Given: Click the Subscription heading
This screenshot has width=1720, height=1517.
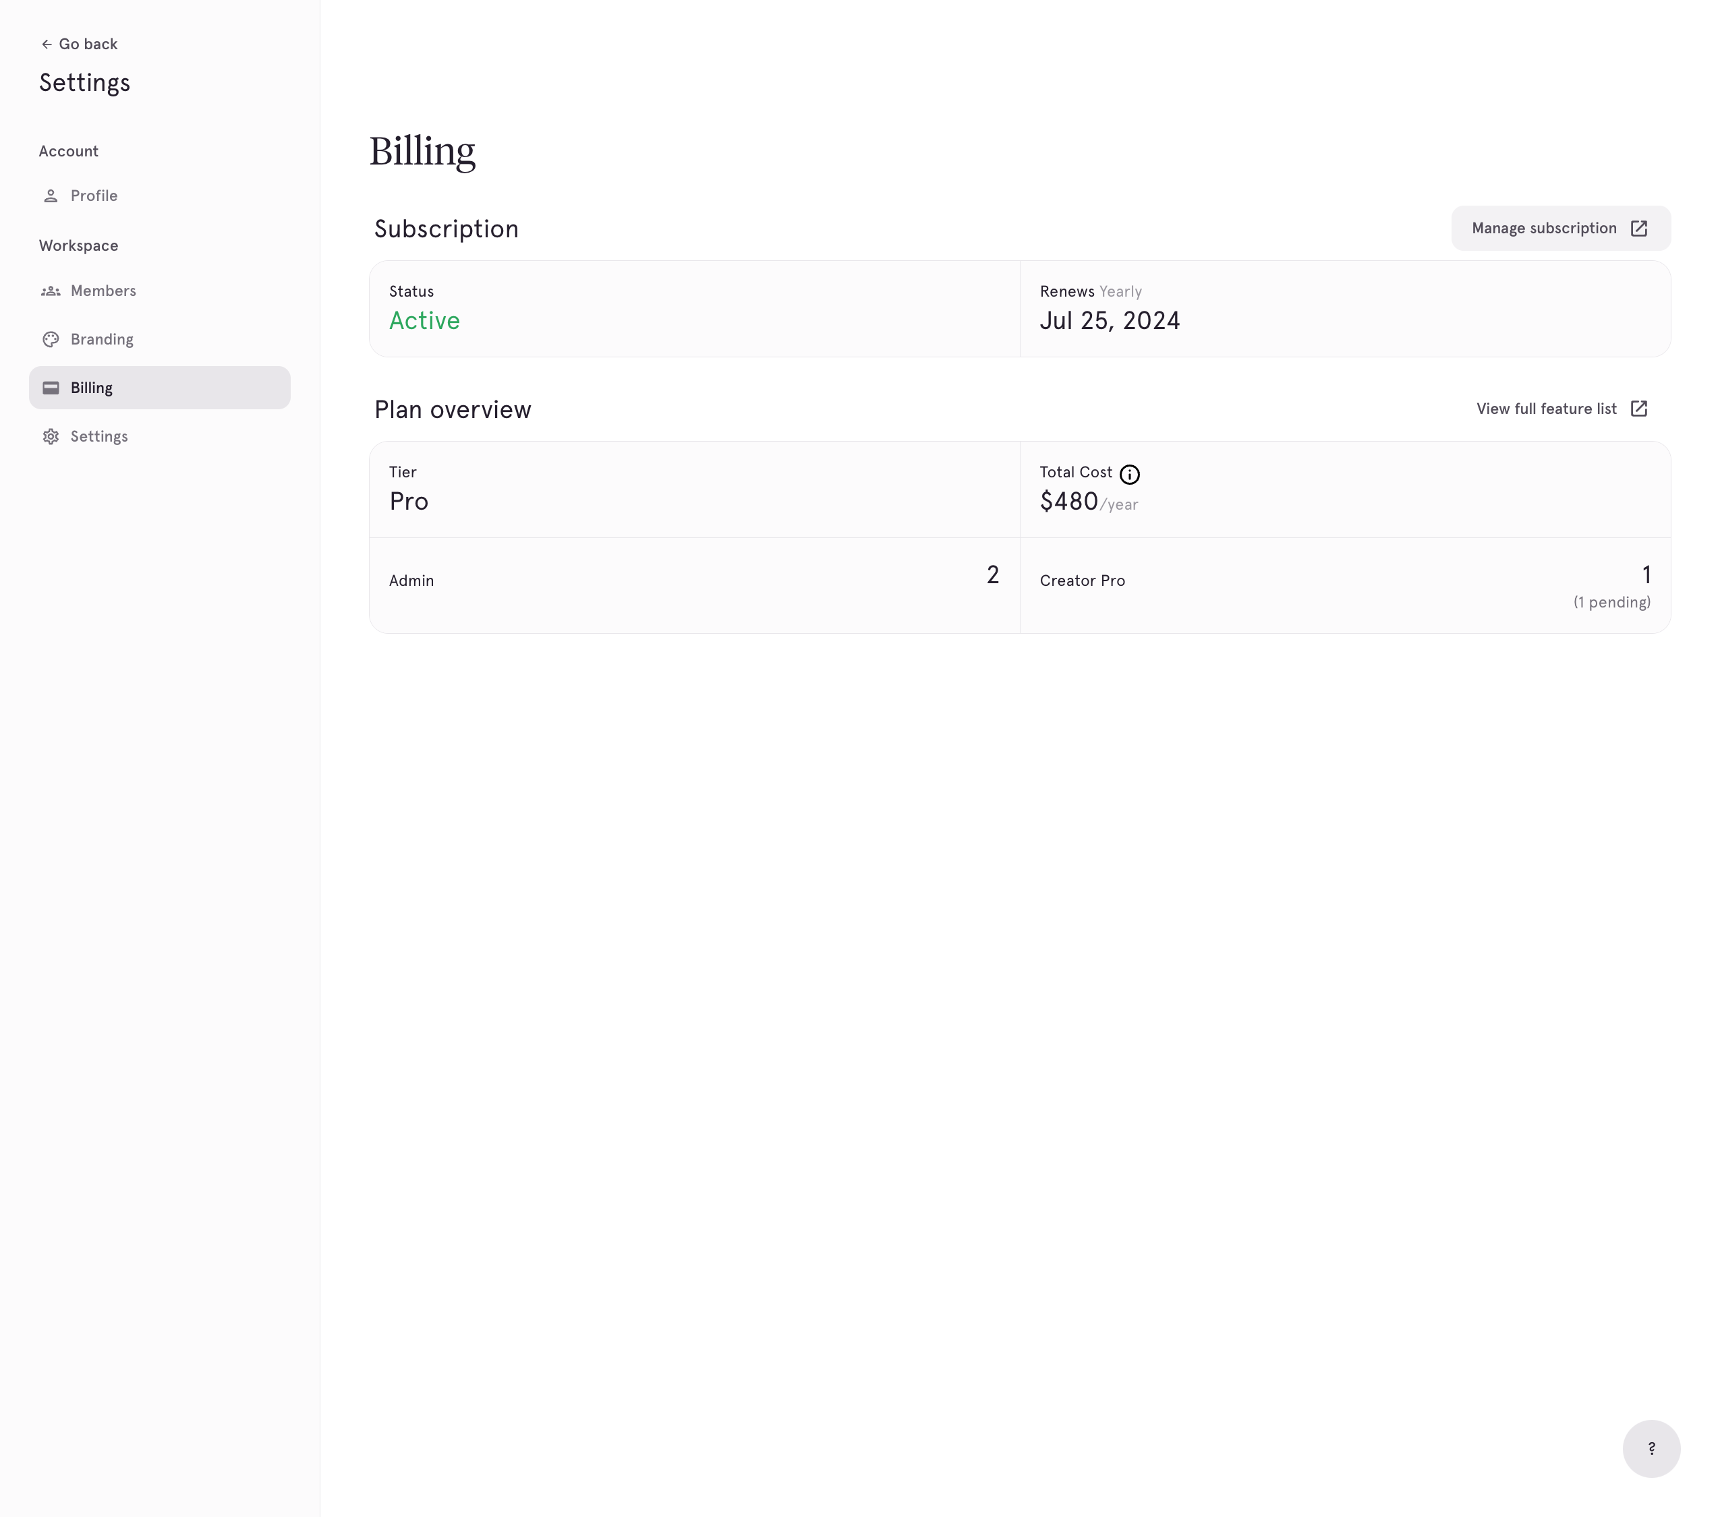Looking at the screenshot, I should [x=446, y=229].
